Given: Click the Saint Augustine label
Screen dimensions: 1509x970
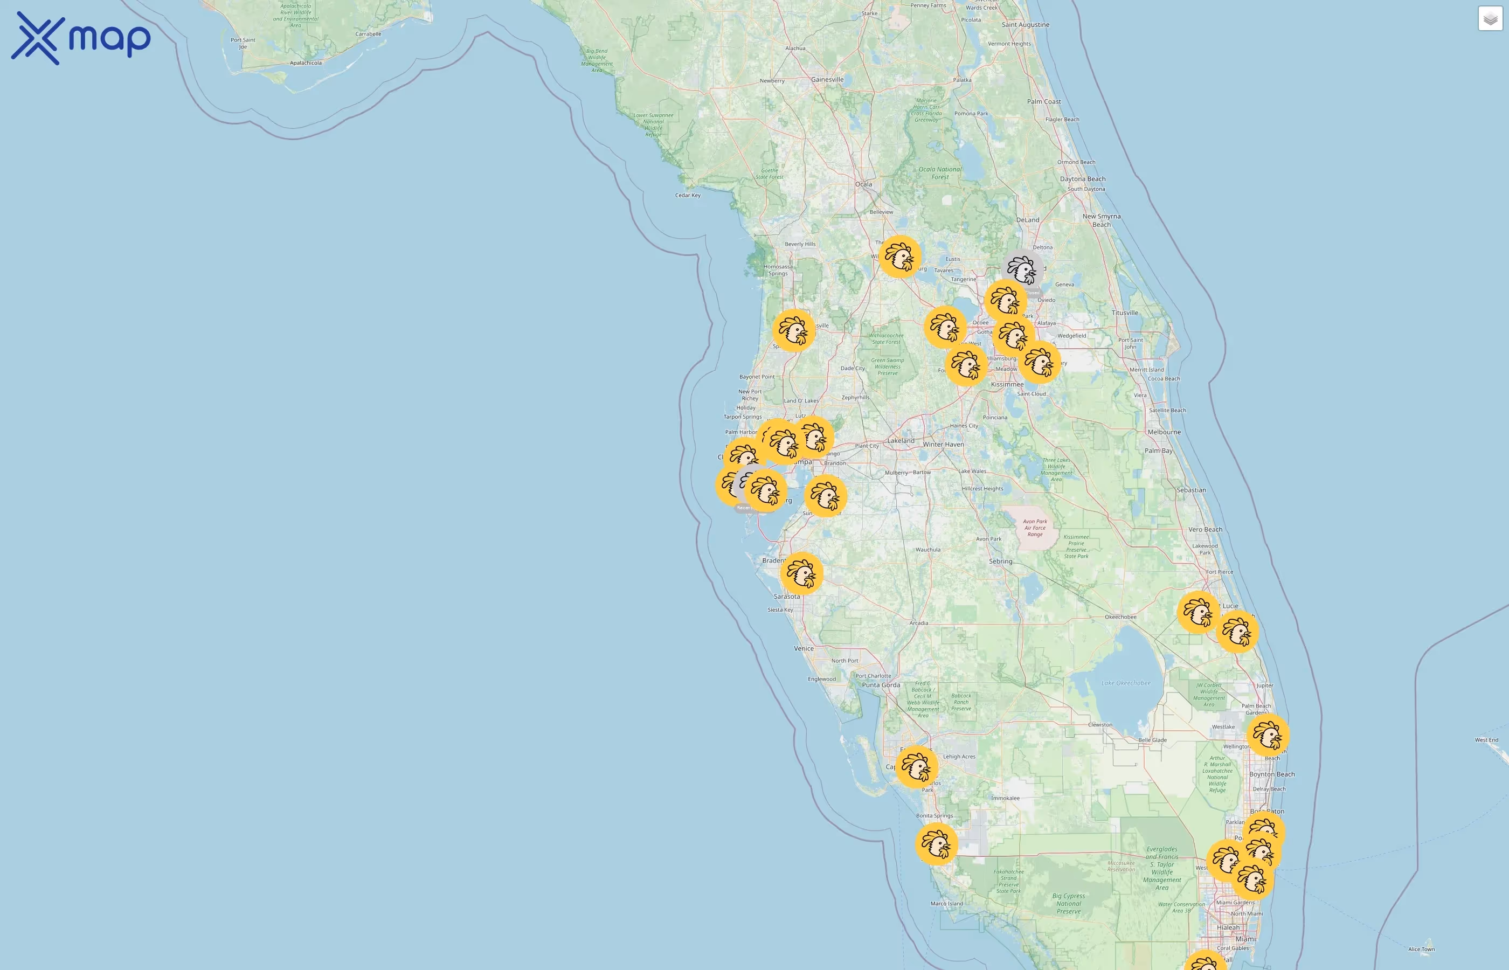Looking at the screenshot, I should pyautogui.click(x=1026, y=25).
